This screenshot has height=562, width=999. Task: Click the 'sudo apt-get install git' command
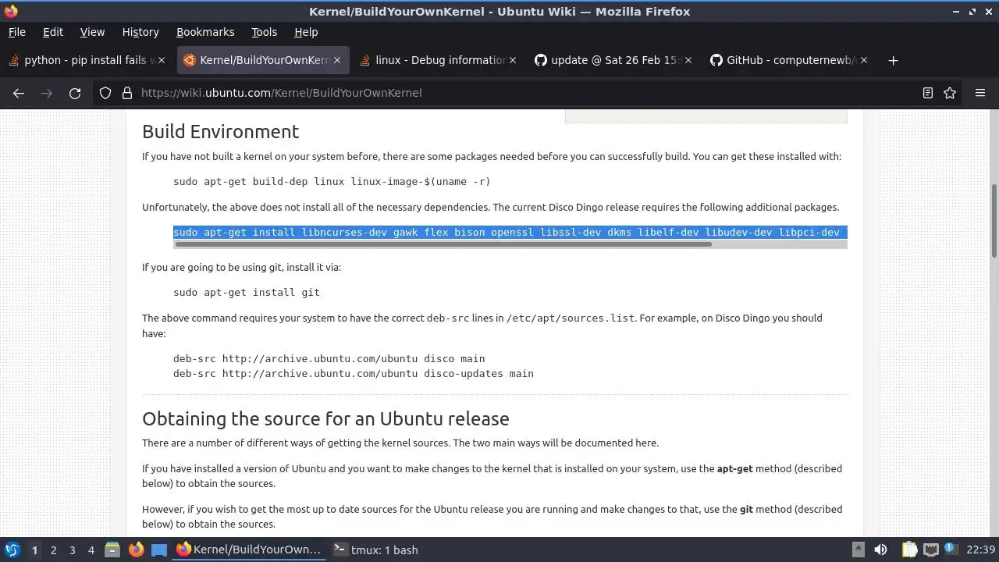247,293
